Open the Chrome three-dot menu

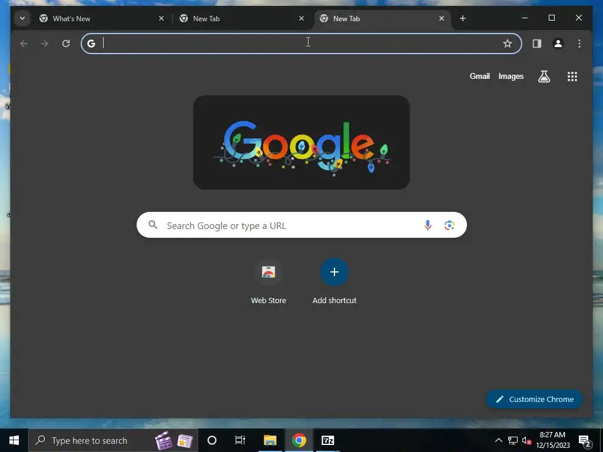coord(579,44)
